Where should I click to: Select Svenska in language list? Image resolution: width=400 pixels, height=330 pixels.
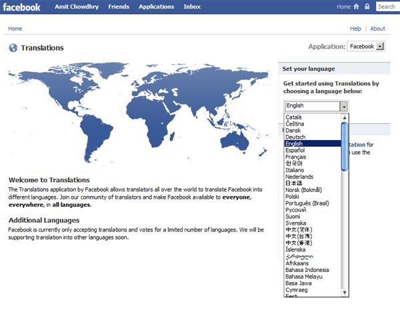click(313, 223)
